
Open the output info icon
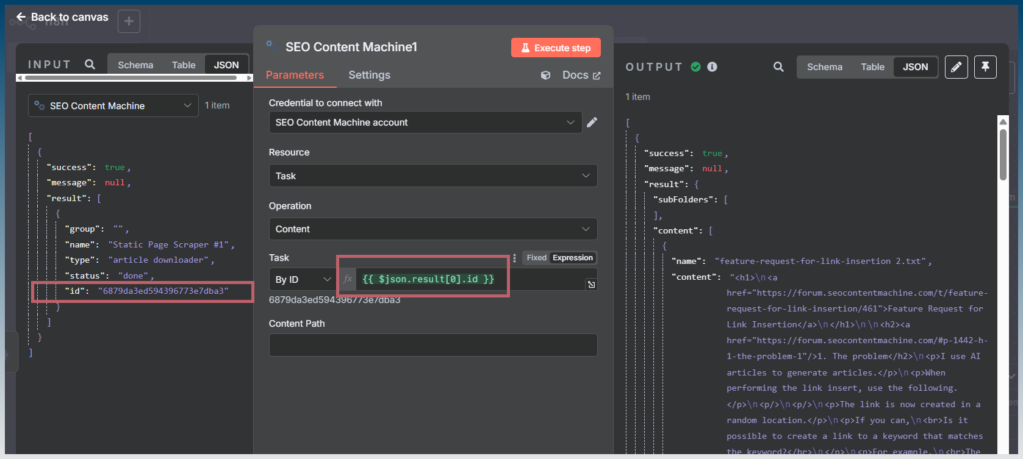712,66
